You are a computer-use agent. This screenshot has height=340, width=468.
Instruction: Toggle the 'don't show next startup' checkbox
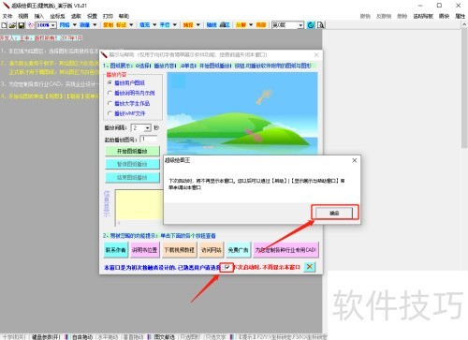(x=227, y=267)
